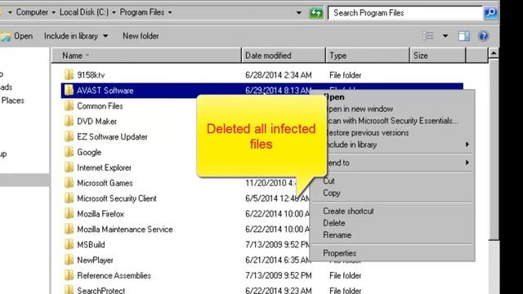Viewport: 523px width, 294px height.
Task: Click the vertical scrollbar thumb
Action: (x=494, y=149)
